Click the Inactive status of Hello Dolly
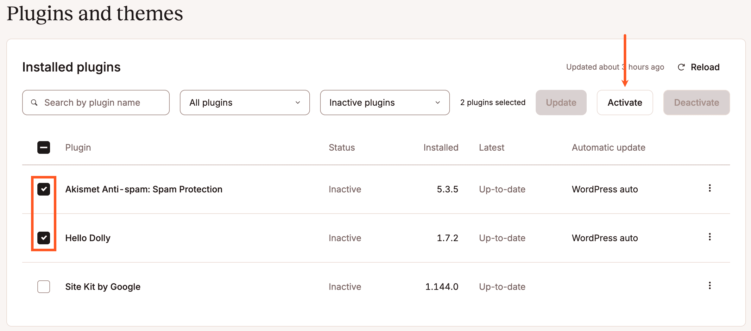 [x=345, y=238]
